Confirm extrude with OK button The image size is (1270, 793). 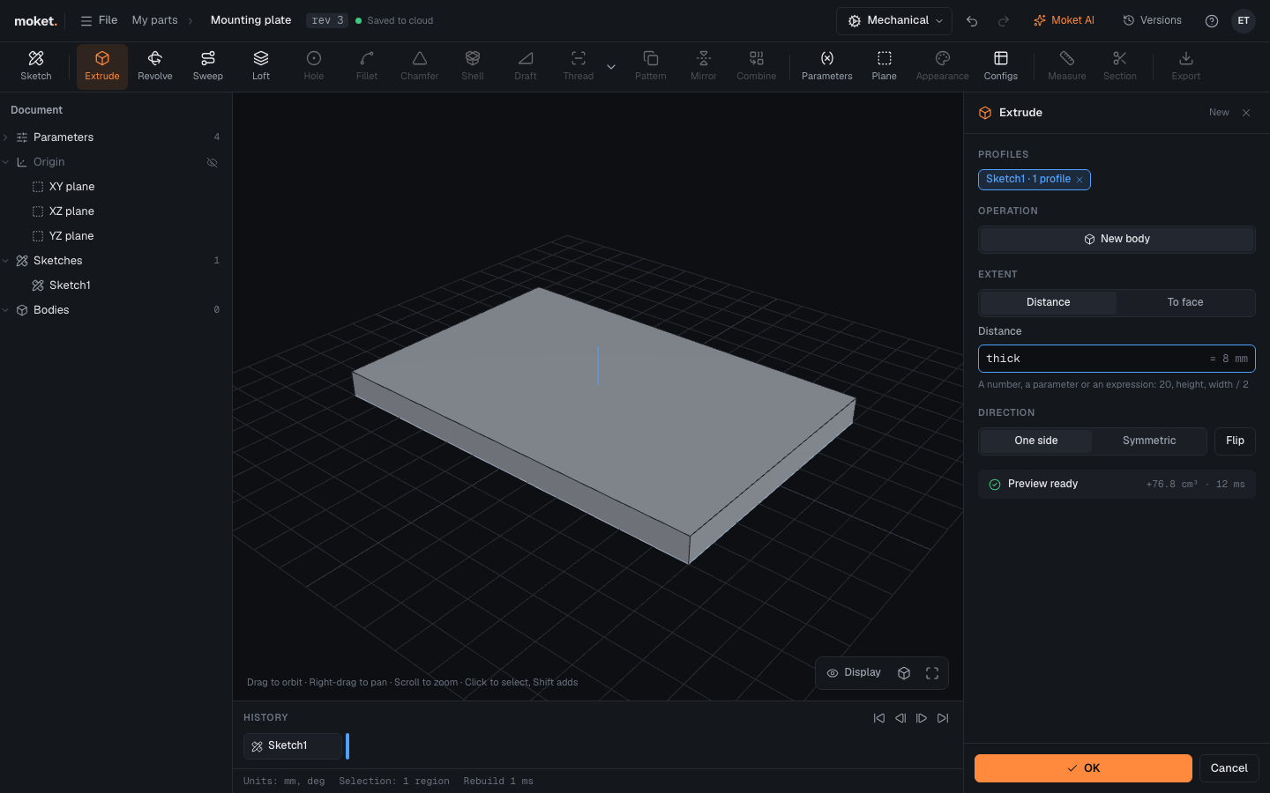point(1083,768)
